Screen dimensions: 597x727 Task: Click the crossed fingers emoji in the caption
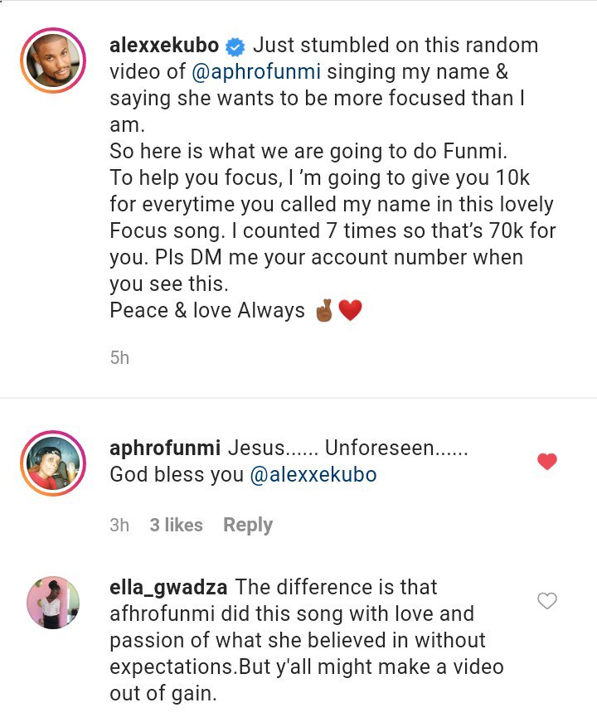tap(324, 312)
